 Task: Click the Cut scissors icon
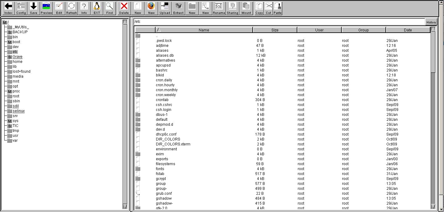click(268, 8)
